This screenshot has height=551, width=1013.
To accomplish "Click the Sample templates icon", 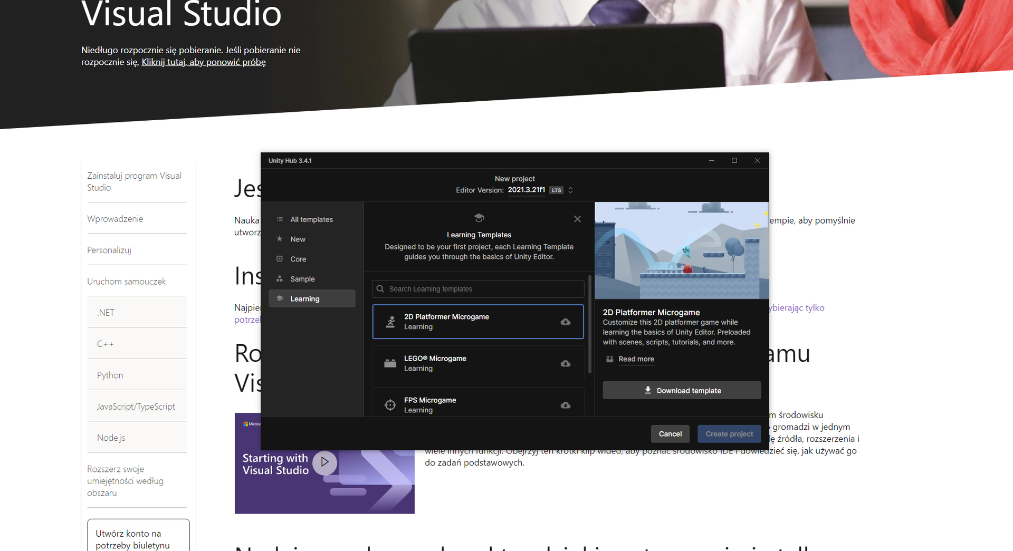I will click(x=280, y=279).
